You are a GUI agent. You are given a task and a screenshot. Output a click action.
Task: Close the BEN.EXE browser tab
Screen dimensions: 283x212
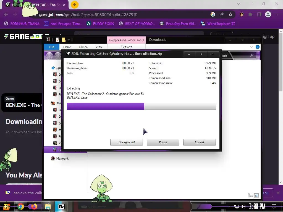click(64, 5)
